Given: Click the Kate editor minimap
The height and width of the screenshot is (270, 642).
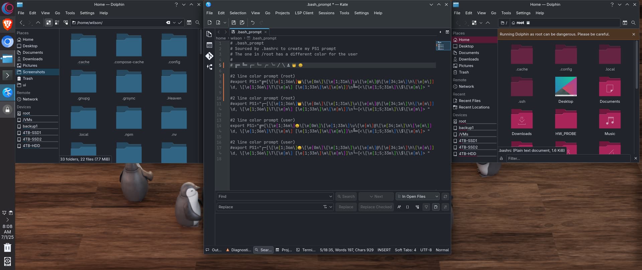Looking at the screenshot, I should pos(443,45).
